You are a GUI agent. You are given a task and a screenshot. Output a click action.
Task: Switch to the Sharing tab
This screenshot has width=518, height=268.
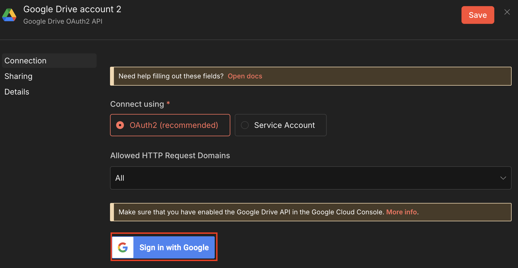coord(18,76)
